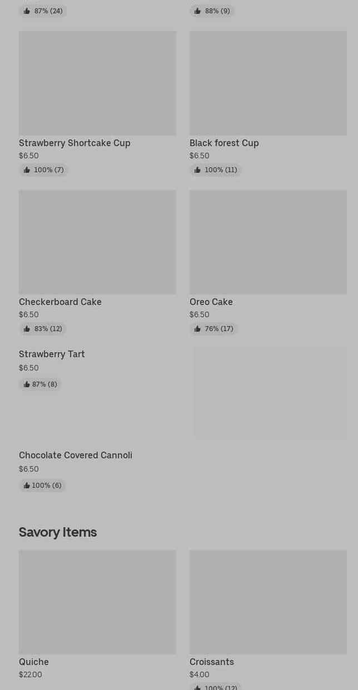
Task: Click thumbs-up icon on Strawberry Tart rating
Action: [27, 384]
